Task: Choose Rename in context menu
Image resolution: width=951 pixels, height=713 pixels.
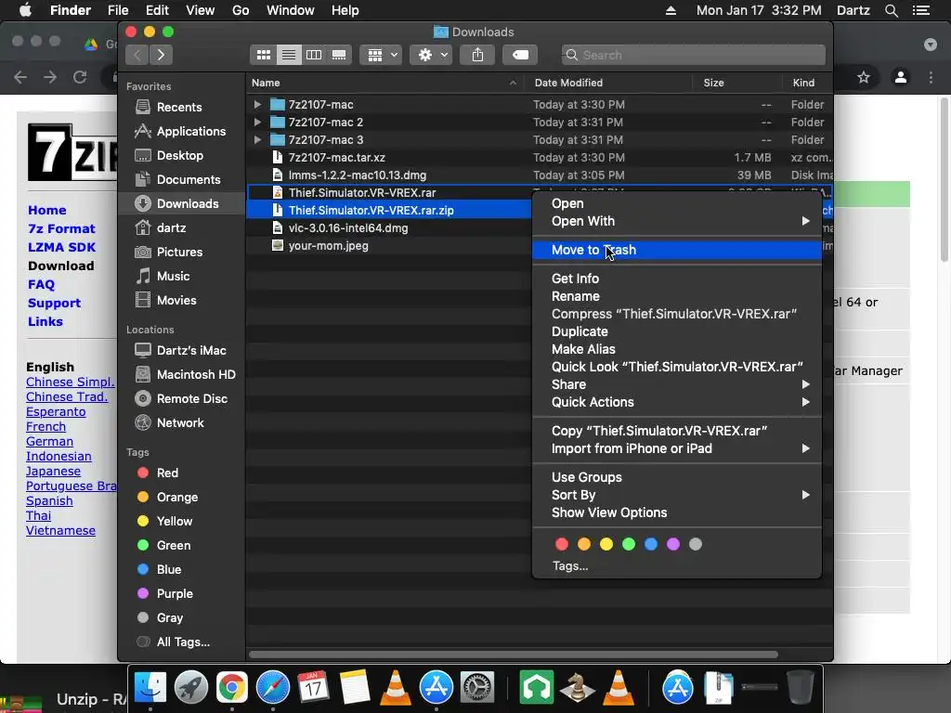Action: 677,296
